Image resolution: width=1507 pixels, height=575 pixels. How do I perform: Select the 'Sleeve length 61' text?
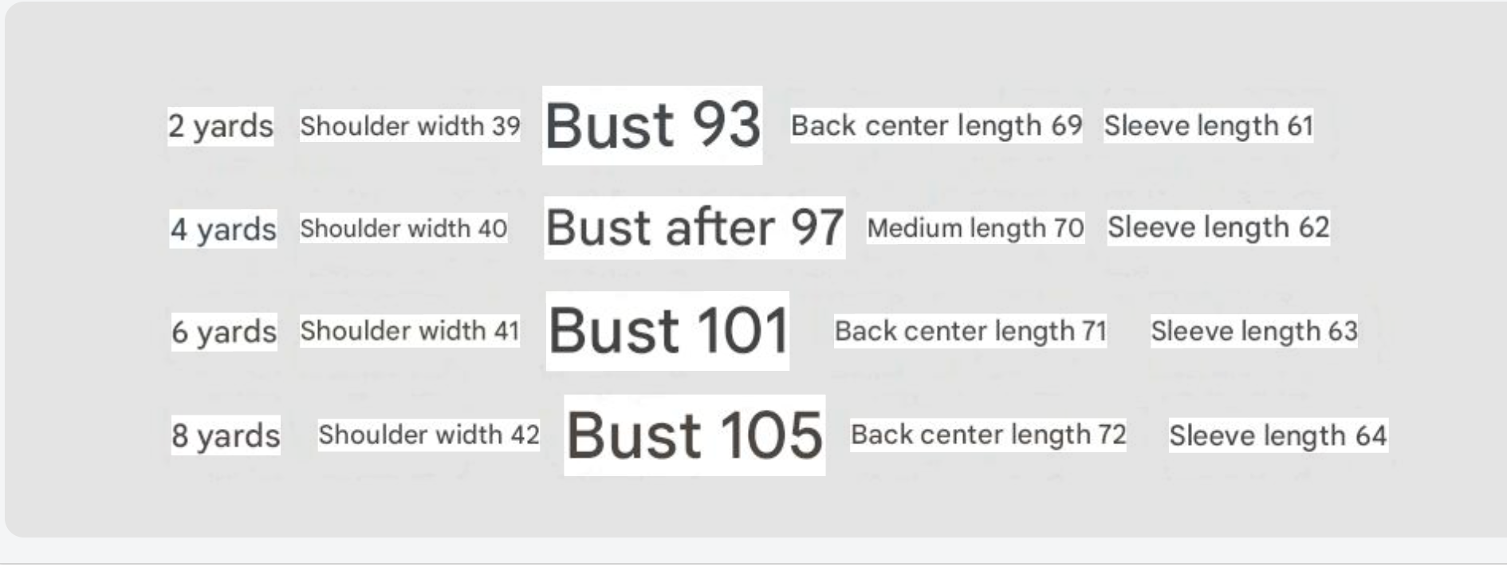click(1208, 125)
